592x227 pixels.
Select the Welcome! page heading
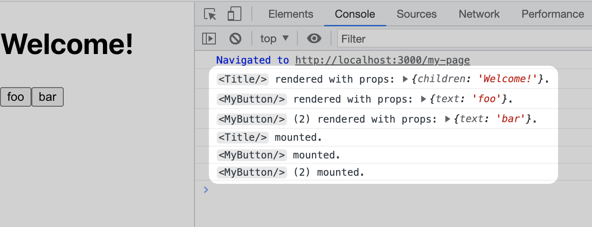(67, 44)
